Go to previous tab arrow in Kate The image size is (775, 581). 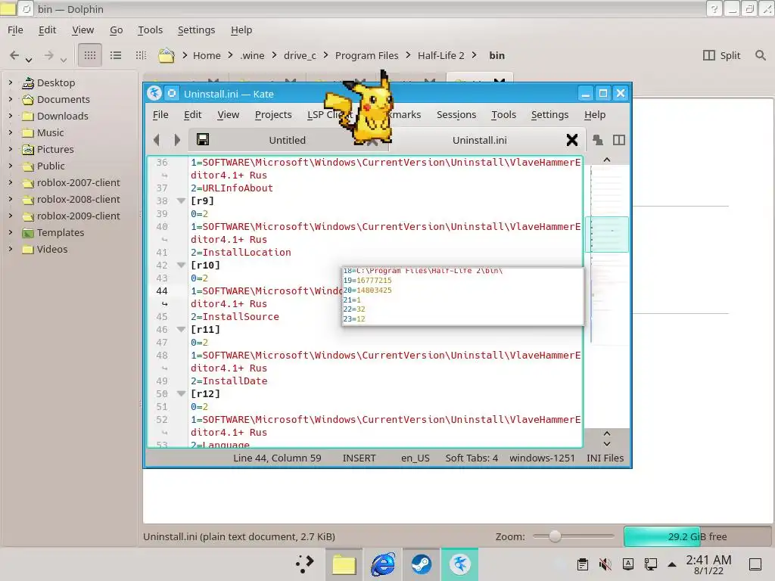click(x=157, y=140)
